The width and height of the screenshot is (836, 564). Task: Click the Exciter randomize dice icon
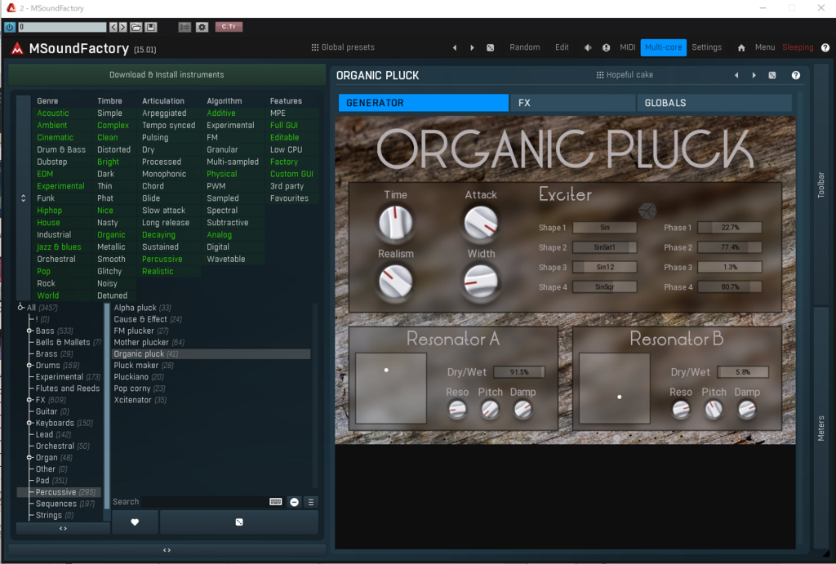(x=647, y=211)
